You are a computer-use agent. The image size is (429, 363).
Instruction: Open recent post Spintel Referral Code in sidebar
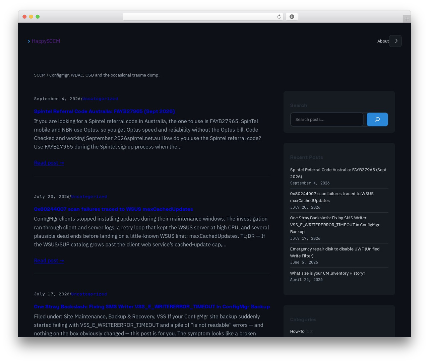338,173
